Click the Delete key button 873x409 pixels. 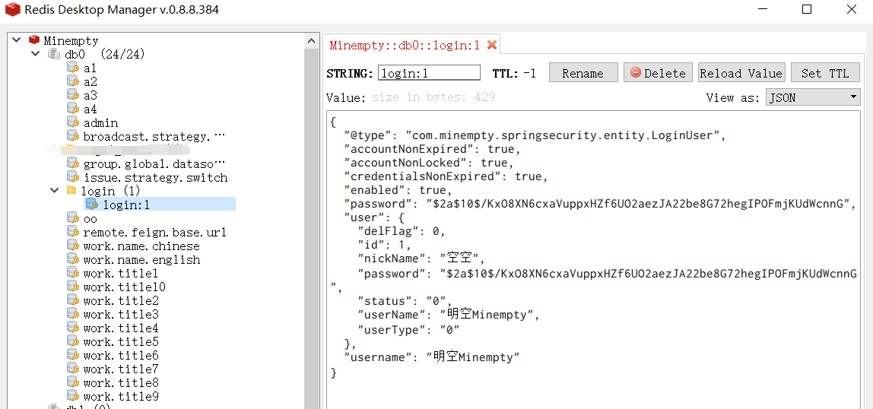click(x=658, y=73)
